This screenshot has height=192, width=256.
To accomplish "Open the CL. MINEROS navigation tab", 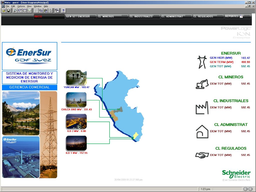I will pos(113,16).
